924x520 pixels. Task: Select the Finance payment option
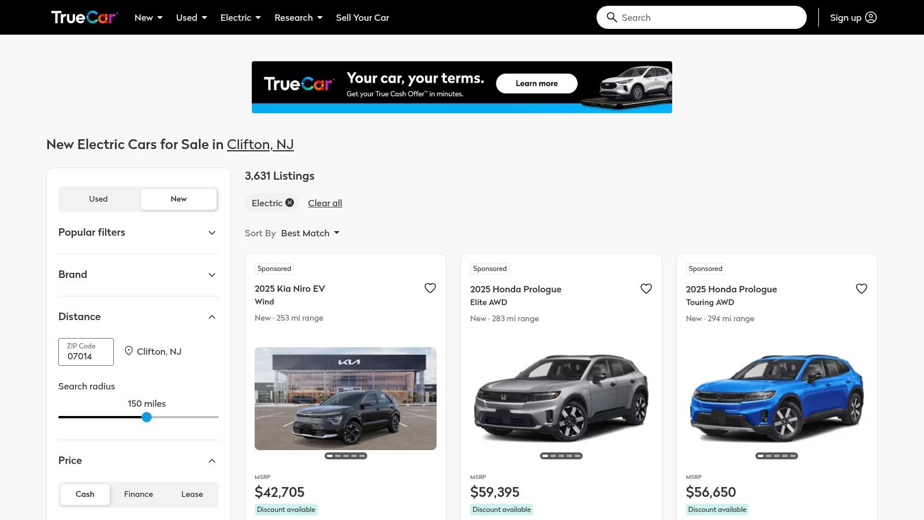pyautogui.click(x=138, y=494)
